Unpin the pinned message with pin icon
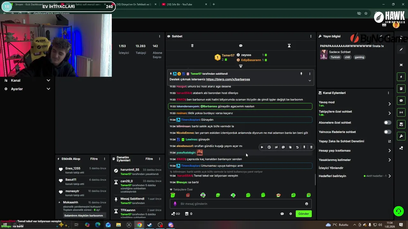The width and height of the screenshot is (408, 229). [301, 74]
